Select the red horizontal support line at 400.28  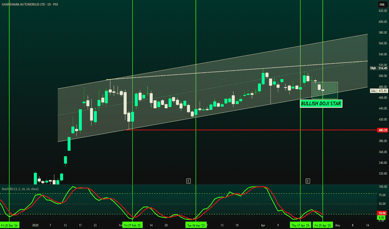pos(250,130)
